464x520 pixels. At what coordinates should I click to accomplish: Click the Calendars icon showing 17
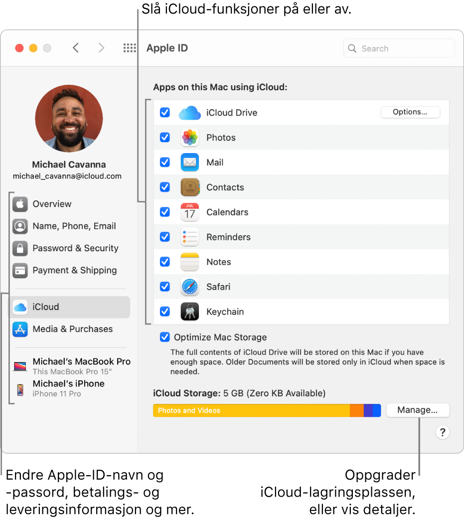[189, 212]
